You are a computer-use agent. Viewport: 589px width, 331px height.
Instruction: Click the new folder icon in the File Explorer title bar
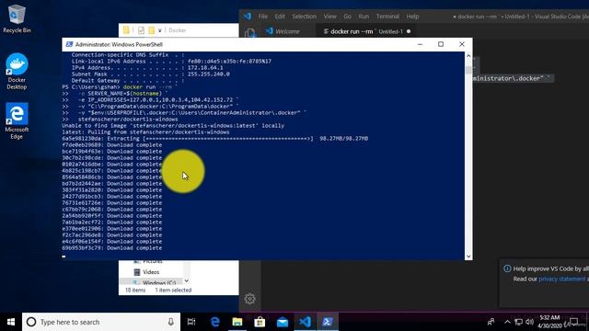(151, 30)
